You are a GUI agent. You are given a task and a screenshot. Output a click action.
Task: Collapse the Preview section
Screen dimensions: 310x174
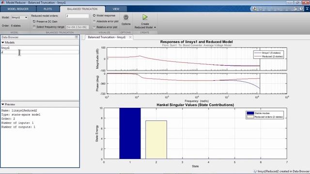coord(3,104)
